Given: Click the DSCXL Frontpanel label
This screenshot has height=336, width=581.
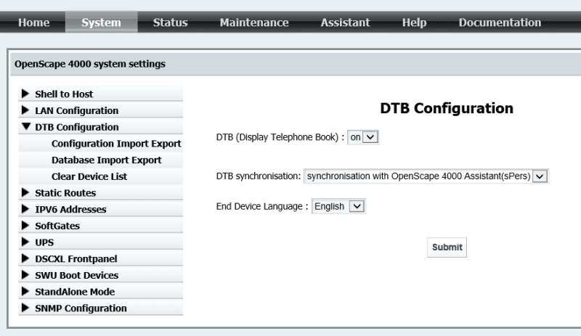Looking at the screenshot, I should 76,259.
